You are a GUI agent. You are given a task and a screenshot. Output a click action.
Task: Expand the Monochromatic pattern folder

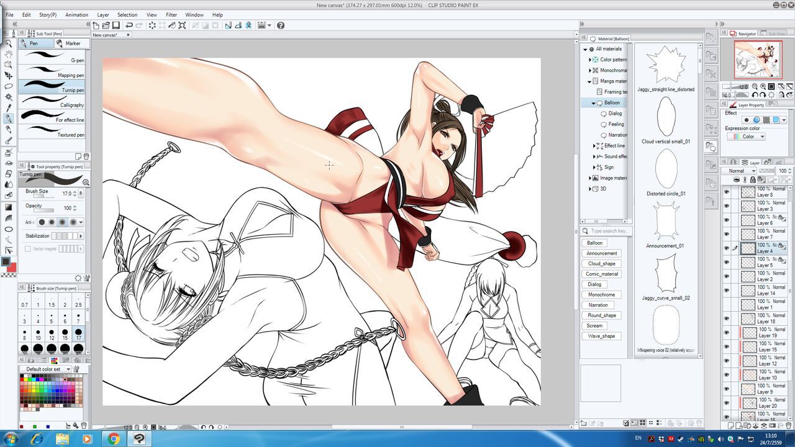(590, 70)
